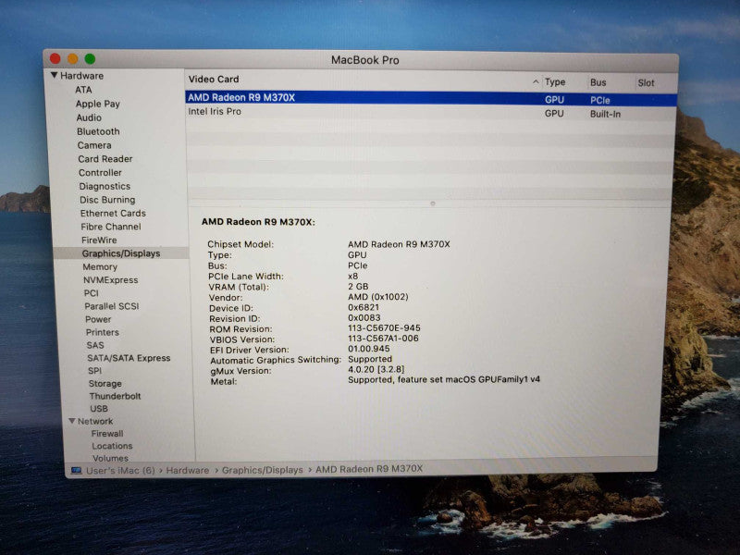This screenshot has width=740, height=555.
Task: Select Bluetooth in the sidebar
Action: 98,131
